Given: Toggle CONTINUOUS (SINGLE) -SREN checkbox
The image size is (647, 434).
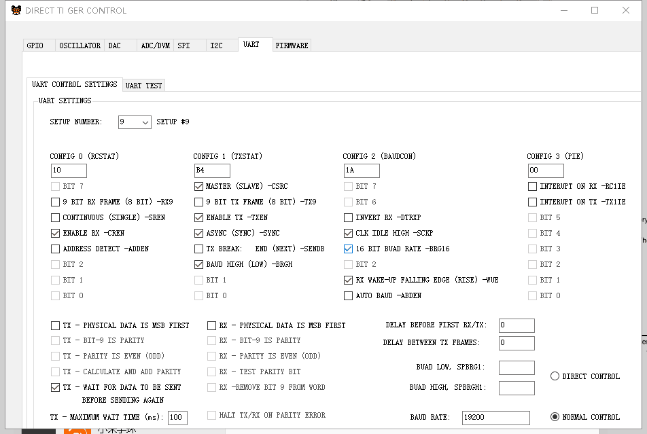Looking at the screenshot, I should [x=55, y=217].
